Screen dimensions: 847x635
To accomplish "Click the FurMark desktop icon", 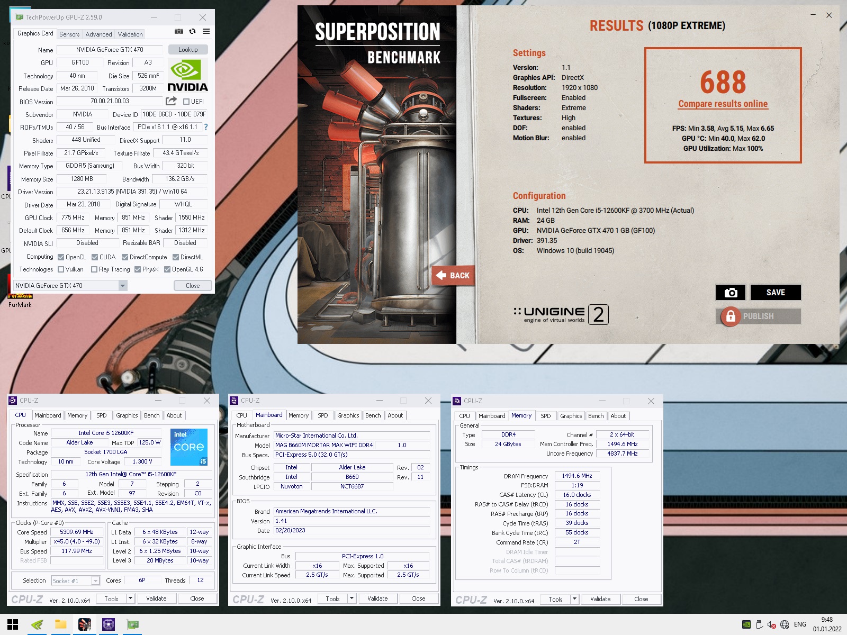I will tap(20, 298).
